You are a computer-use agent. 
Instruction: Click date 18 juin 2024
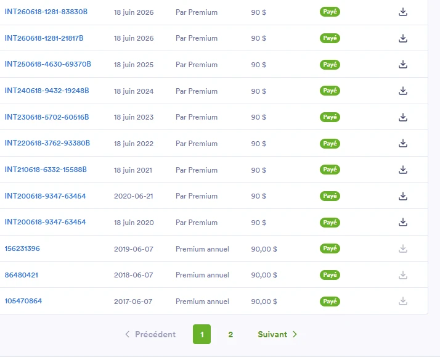[134, 91]
